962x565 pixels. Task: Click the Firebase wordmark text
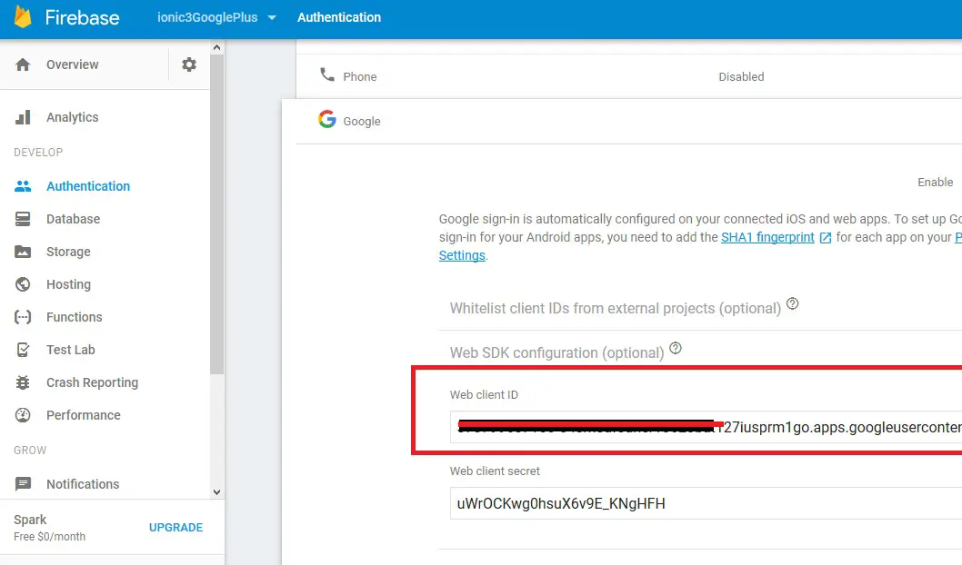click(x=82, y=17)
